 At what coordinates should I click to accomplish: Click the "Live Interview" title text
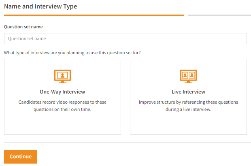tap(188, 92)
